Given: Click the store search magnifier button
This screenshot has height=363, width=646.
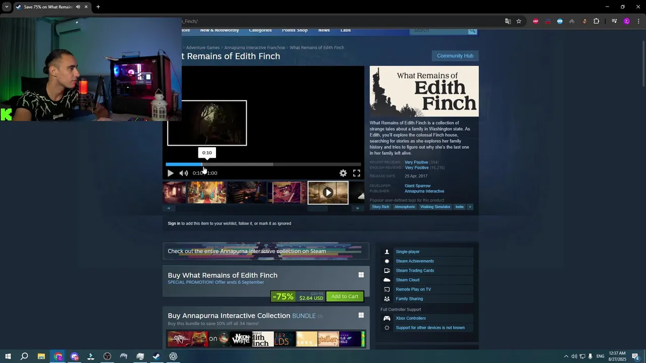Looking at the screenshot, I should coord(472,31).
